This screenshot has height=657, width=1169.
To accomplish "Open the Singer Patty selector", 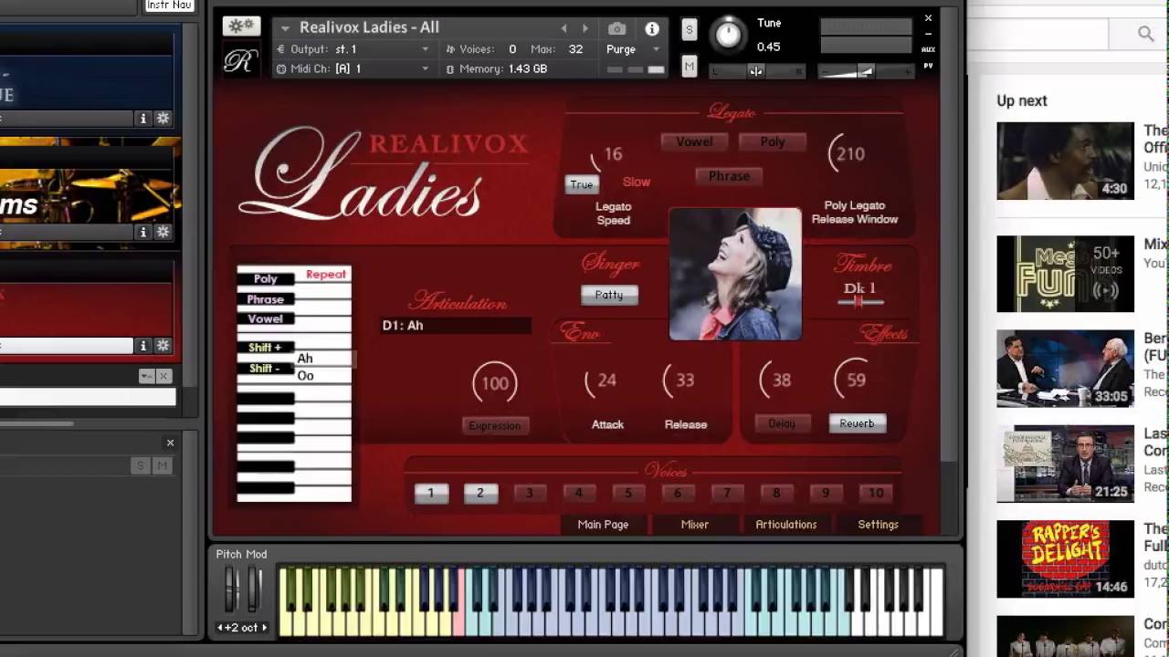I will click(x=609, y=295).
